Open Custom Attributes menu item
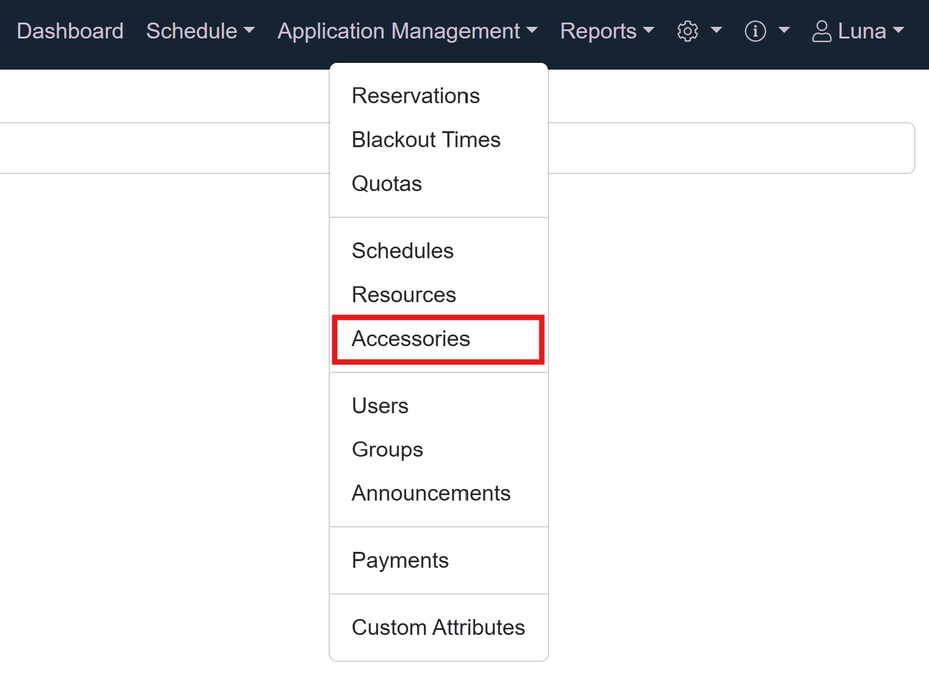 (438, 628)
